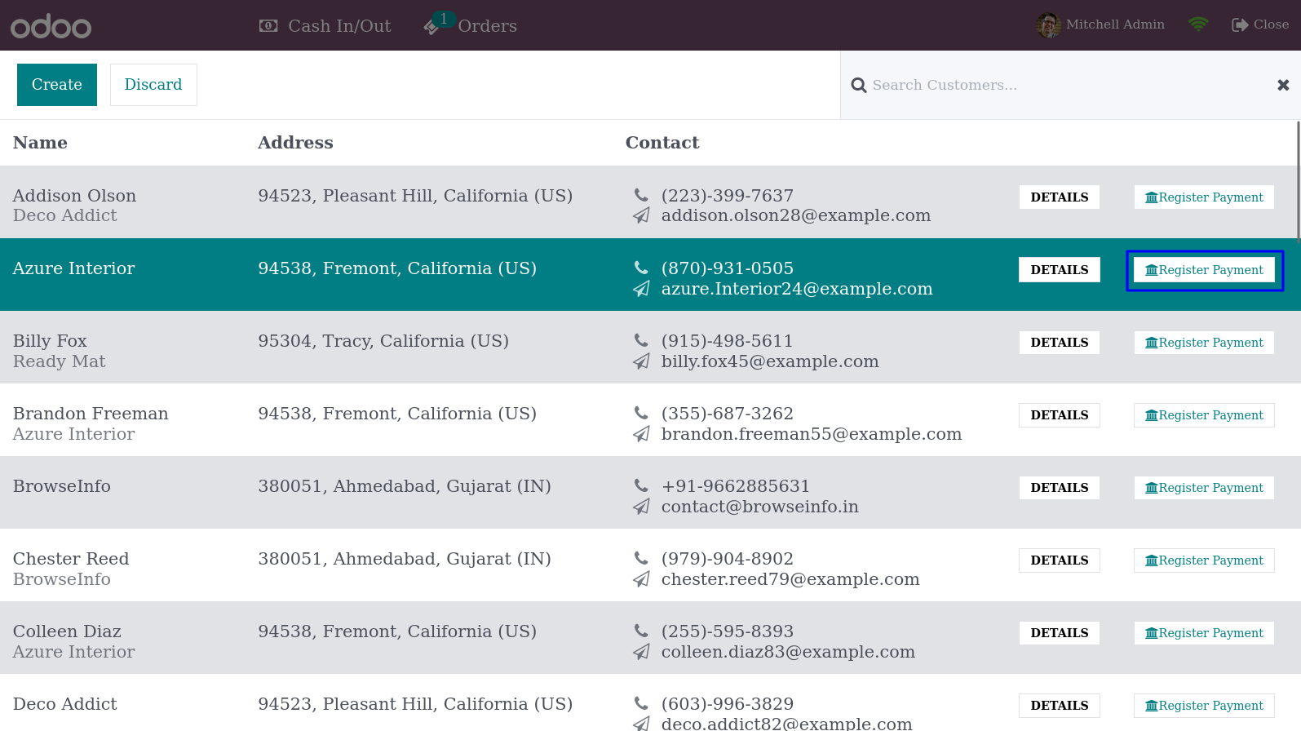Click email icon for BrowseInfo
Viewport: 1301px width, 731px height.
click(641, 507)
